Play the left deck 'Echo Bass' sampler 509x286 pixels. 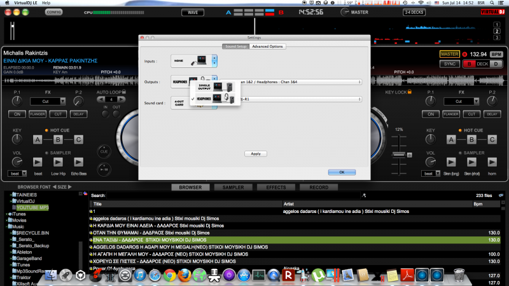(78, 162)
